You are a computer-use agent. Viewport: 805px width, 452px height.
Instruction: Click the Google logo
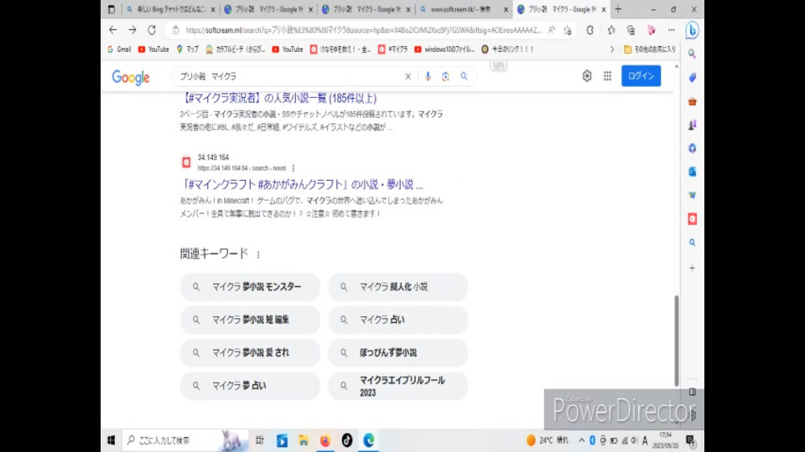(131, 77)
